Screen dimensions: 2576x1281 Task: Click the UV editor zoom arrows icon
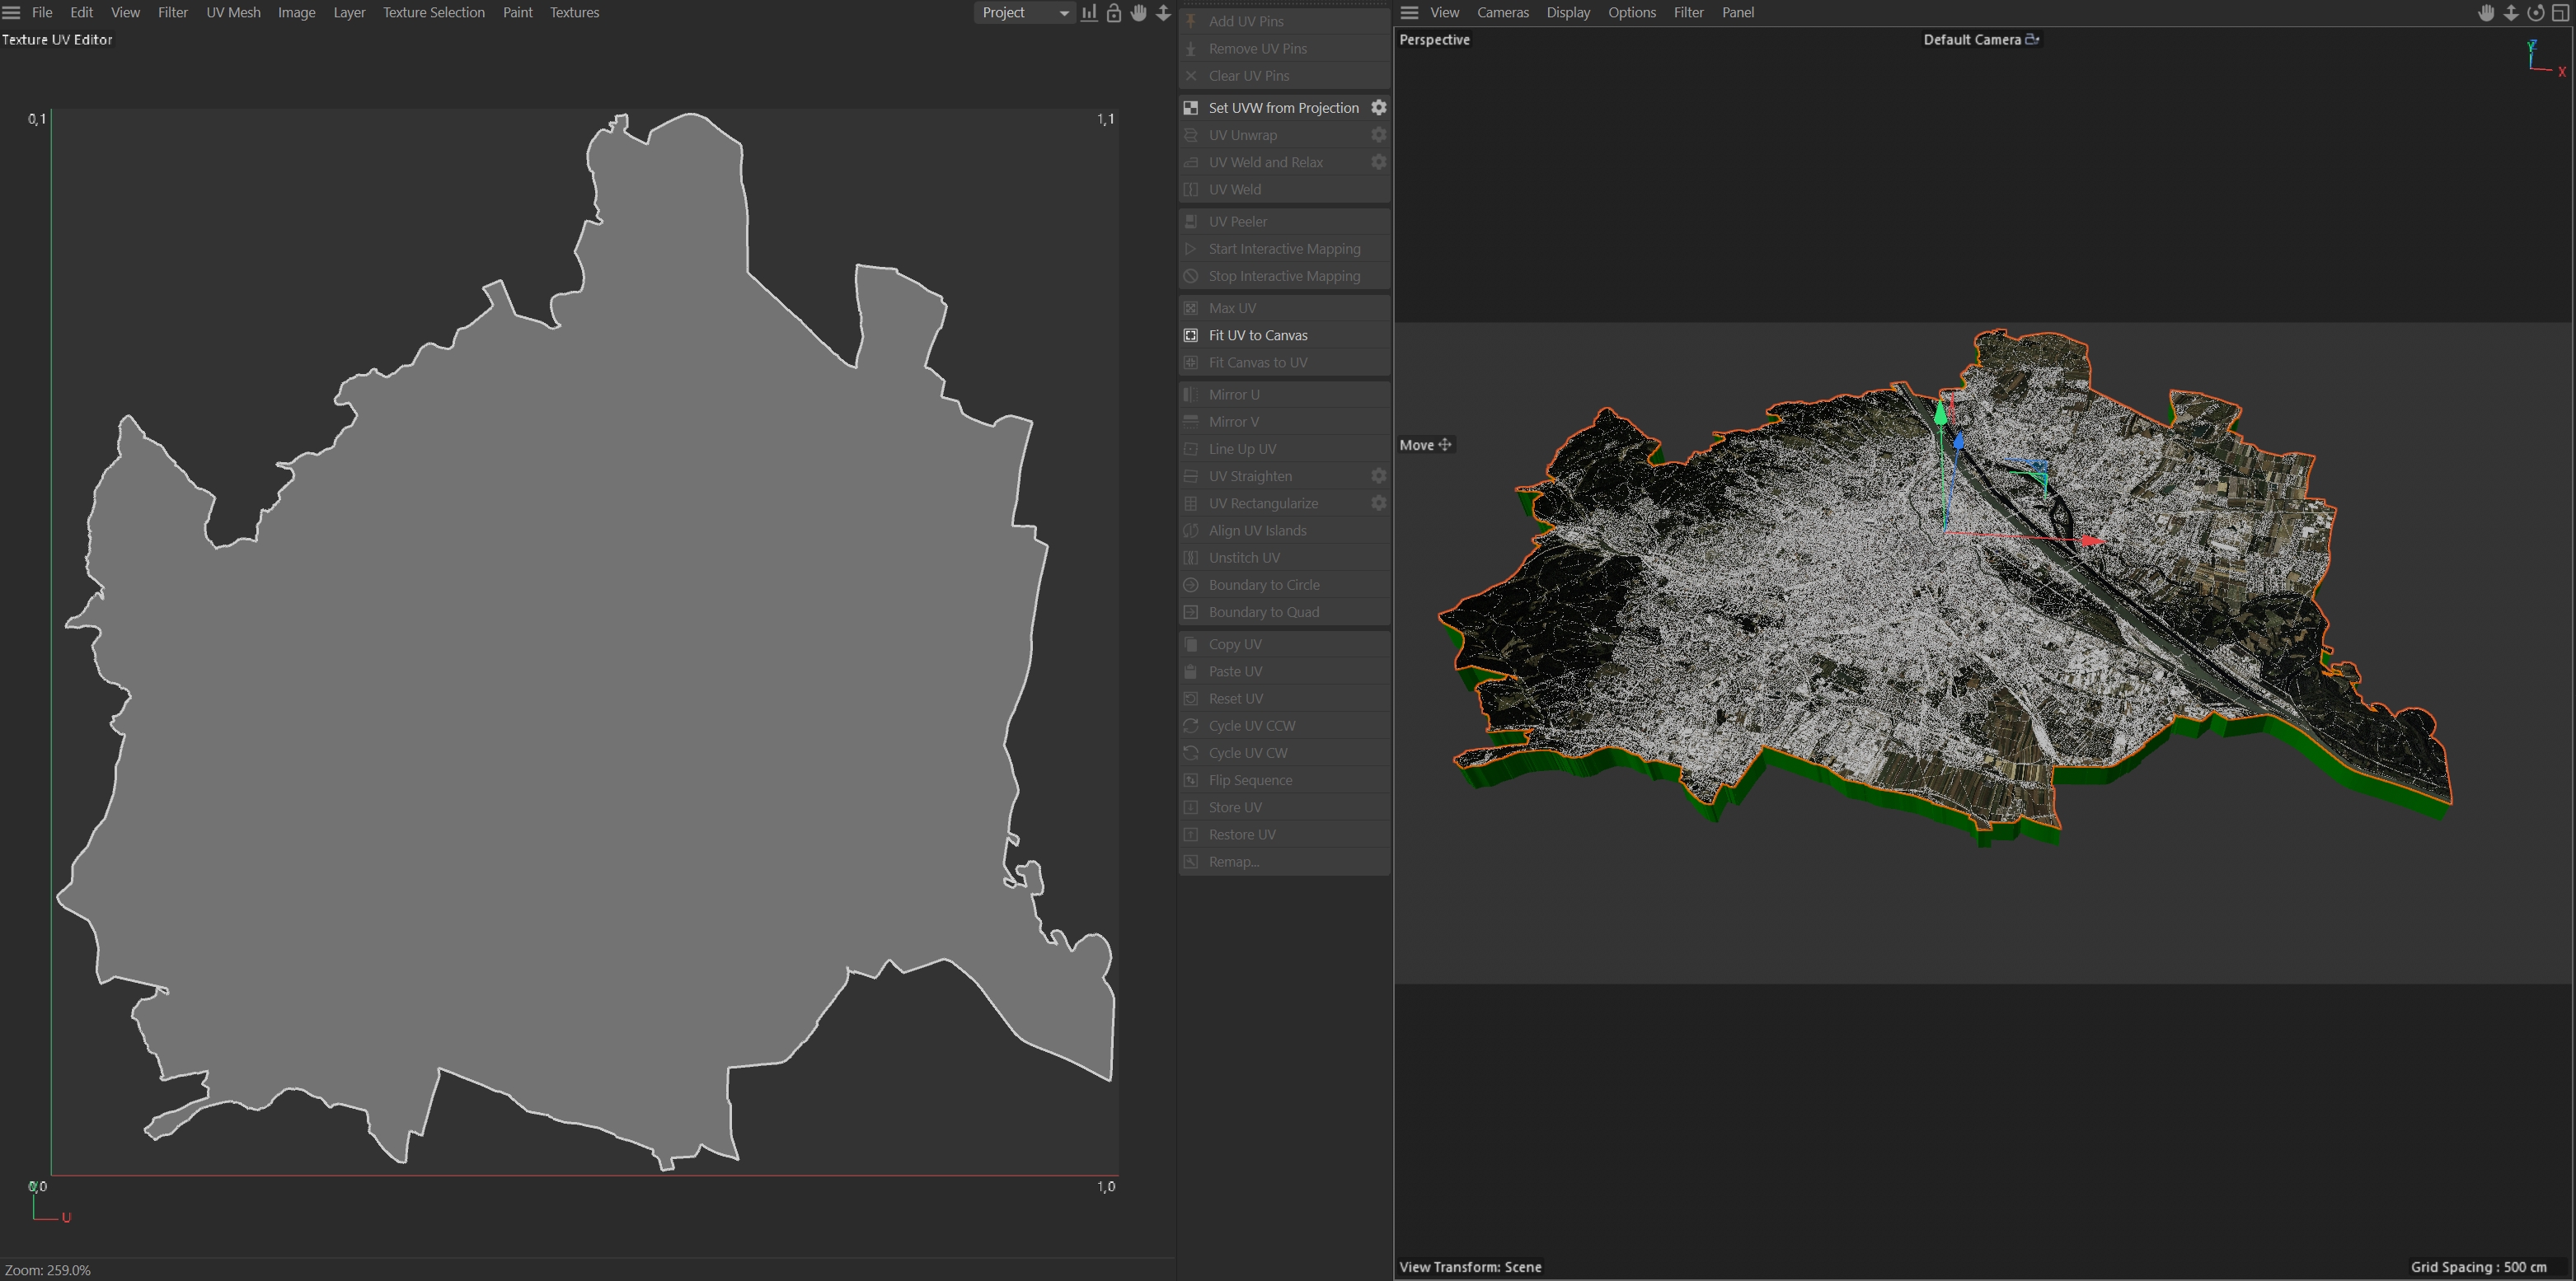[1163, 13]
